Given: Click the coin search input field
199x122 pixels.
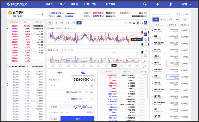Looking at the screenshot, I should (x=166, y=14).
